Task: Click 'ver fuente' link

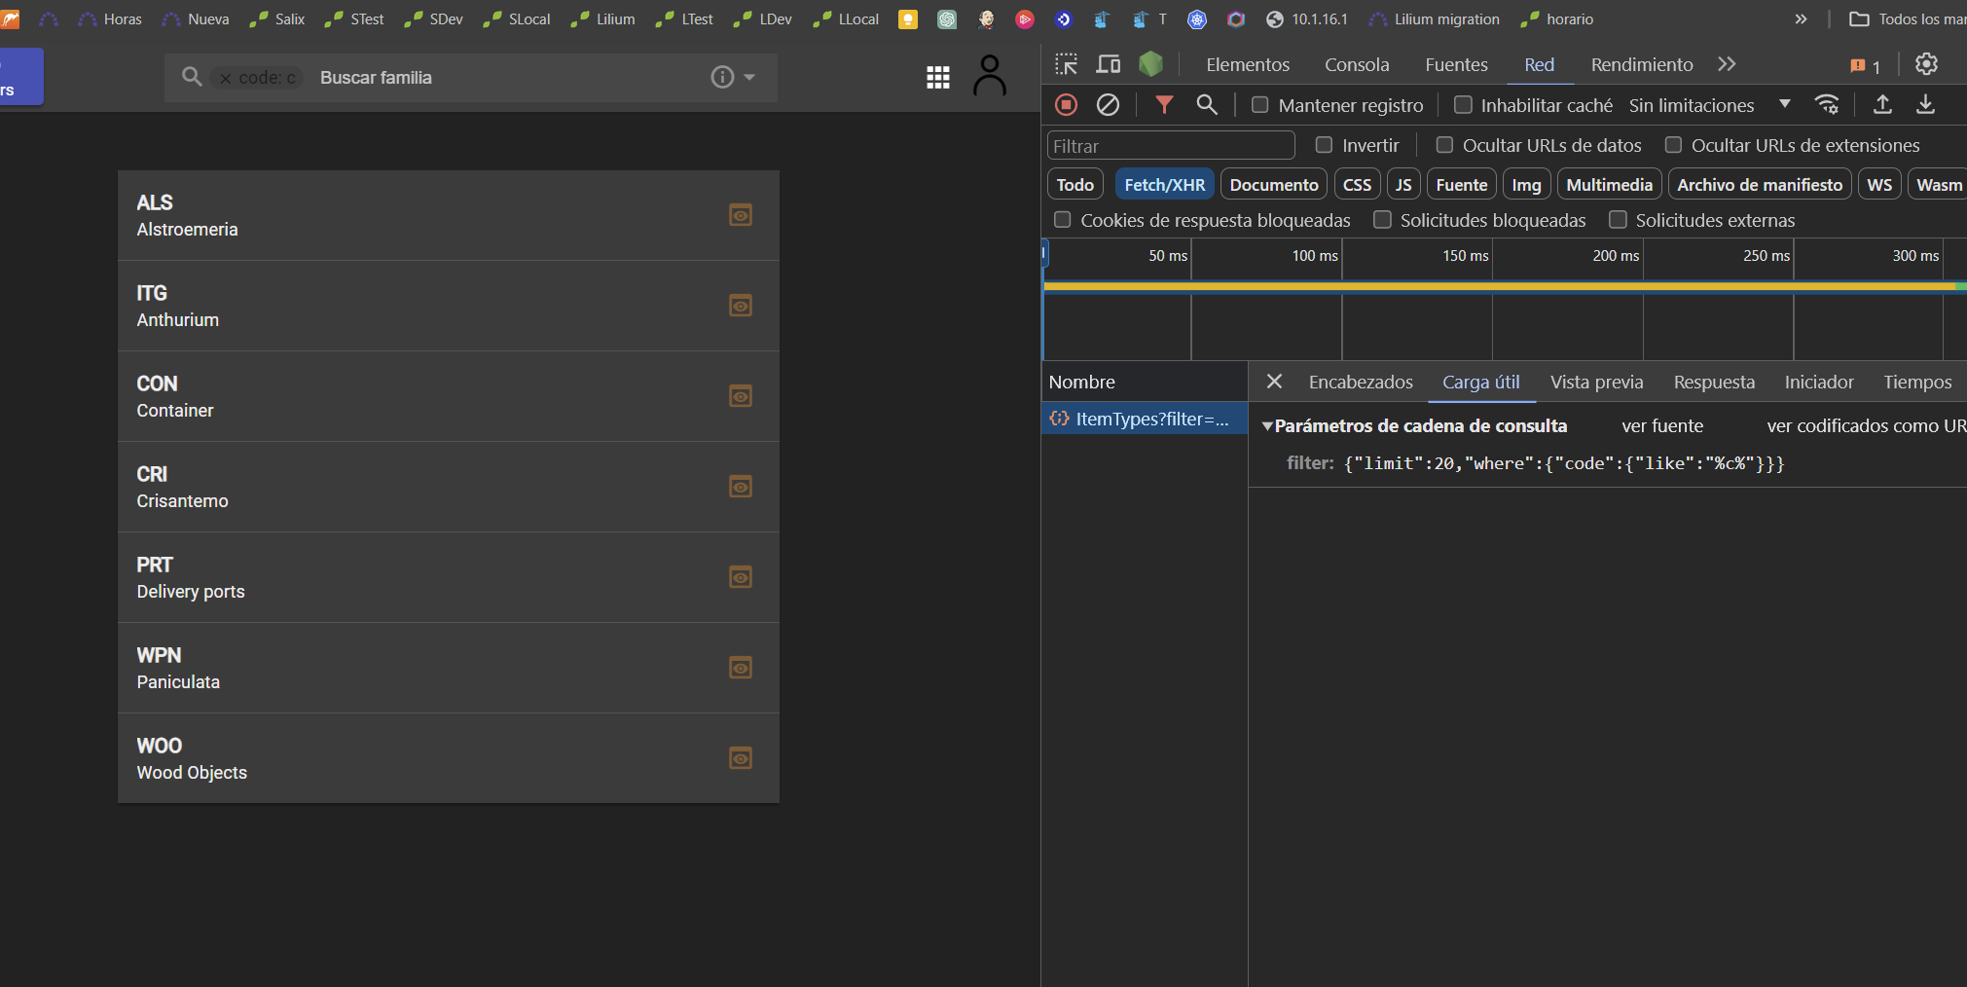Action: click(1662, 425)
